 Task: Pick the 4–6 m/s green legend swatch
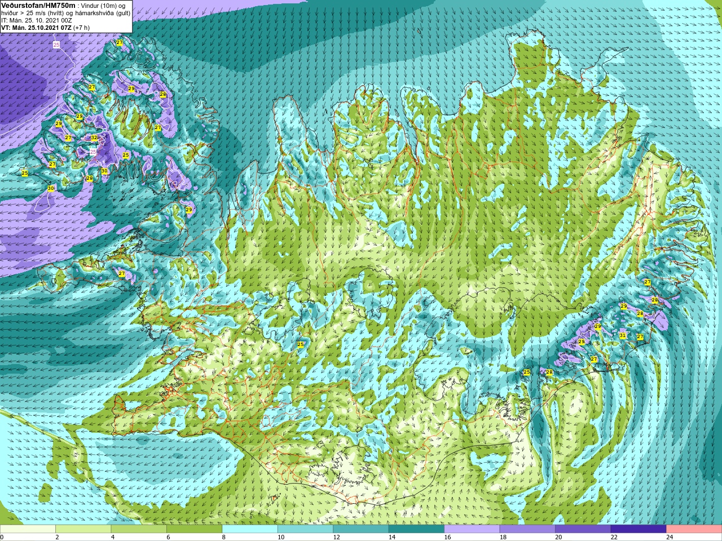(x=139, y=529)
